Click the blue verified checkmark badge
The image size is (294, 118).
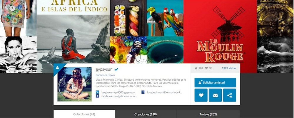point(116,69)
